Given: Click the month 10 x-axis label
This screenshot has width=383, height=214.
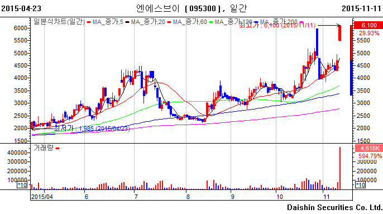Looking at the screenshot, I should 279,197.
